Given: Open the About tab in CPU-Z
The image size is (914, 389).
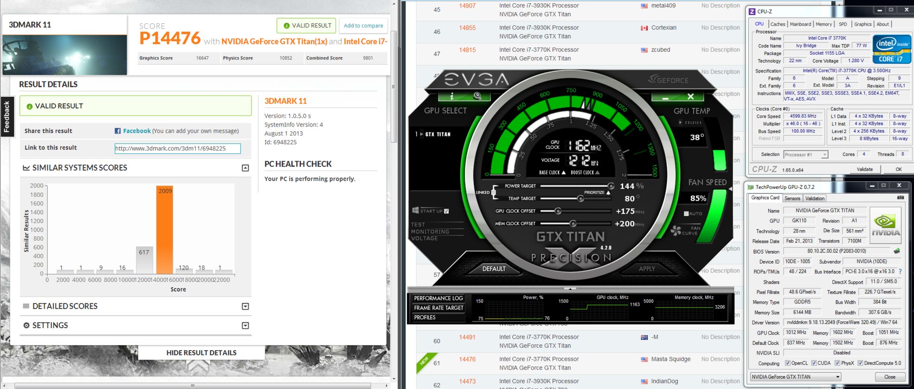Looking at the screenshot, I should click(883, 24).
